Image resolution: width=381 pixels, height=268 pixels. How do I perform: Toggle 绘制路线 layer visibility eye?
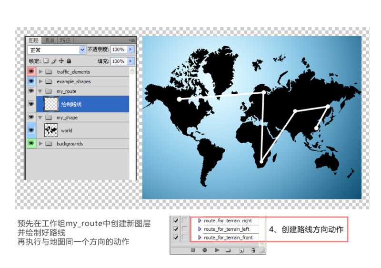point(31,104)
